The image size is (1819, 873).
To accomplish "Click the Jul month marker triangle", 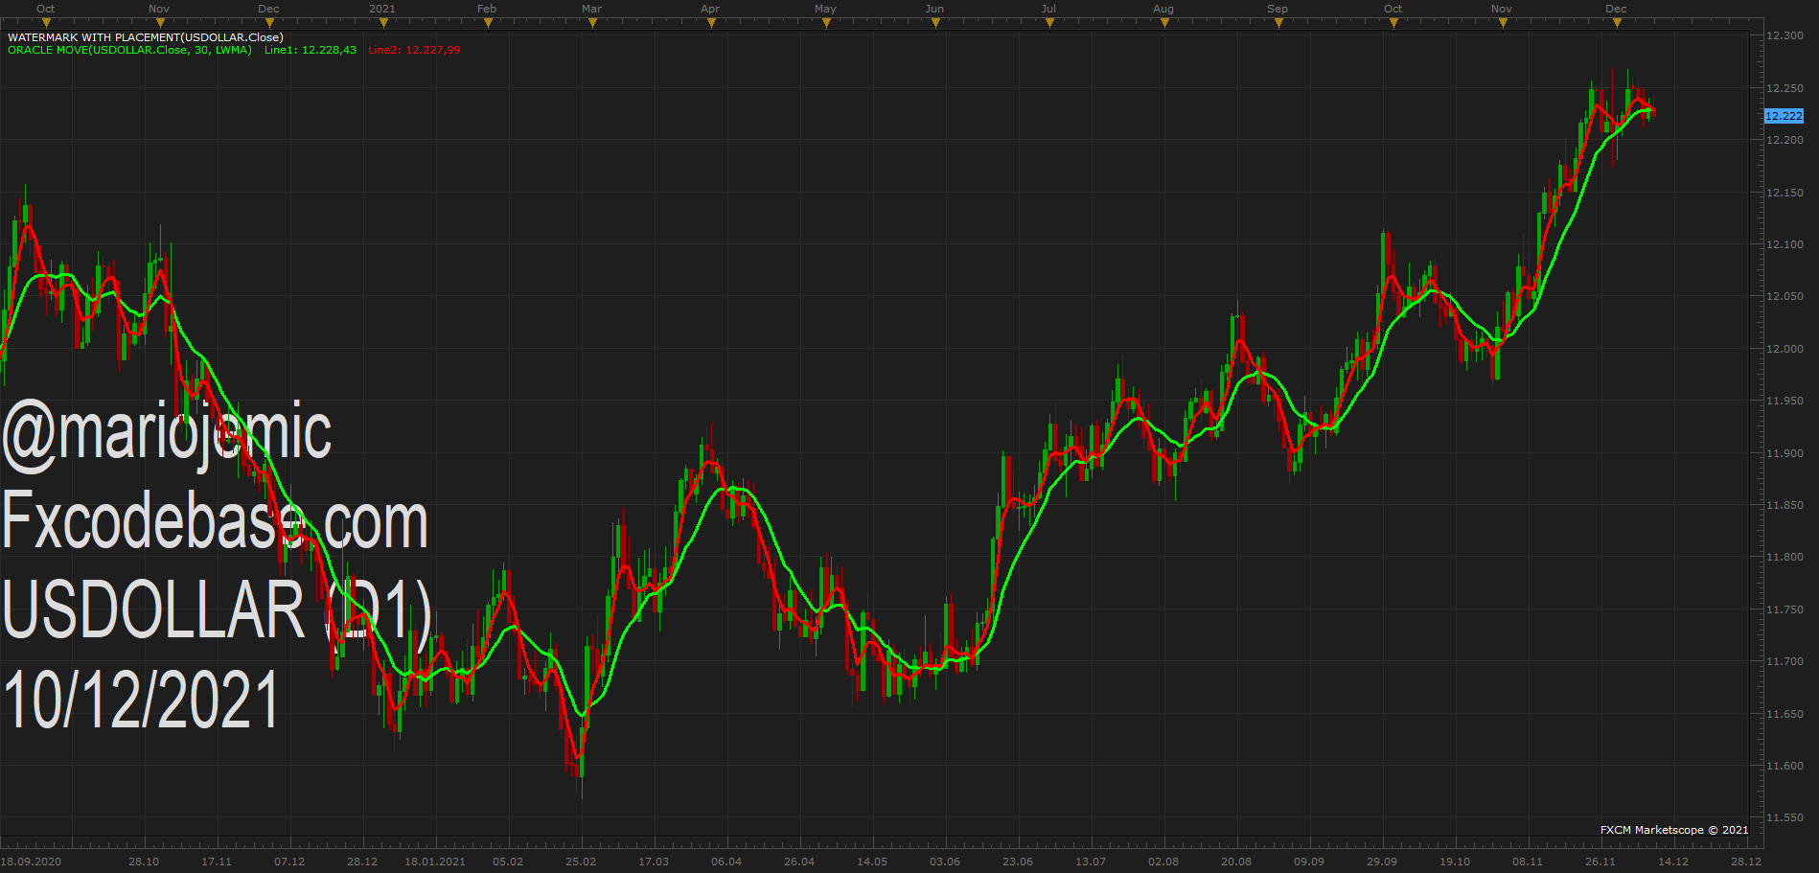I will pyautogui.click(x=1050, y=23).
